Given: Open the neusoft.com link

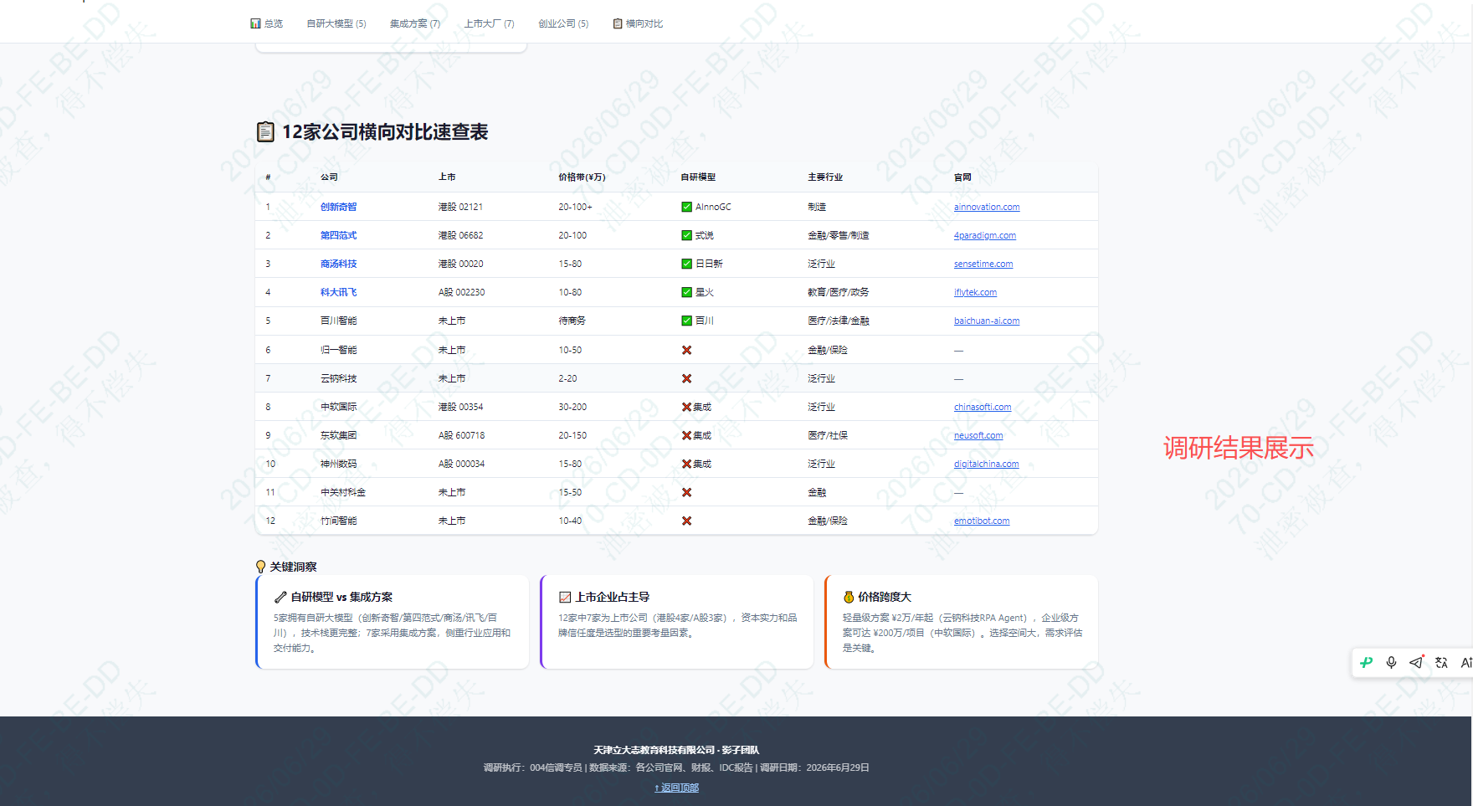Looking at the screenshot, I should click(978, 435).
